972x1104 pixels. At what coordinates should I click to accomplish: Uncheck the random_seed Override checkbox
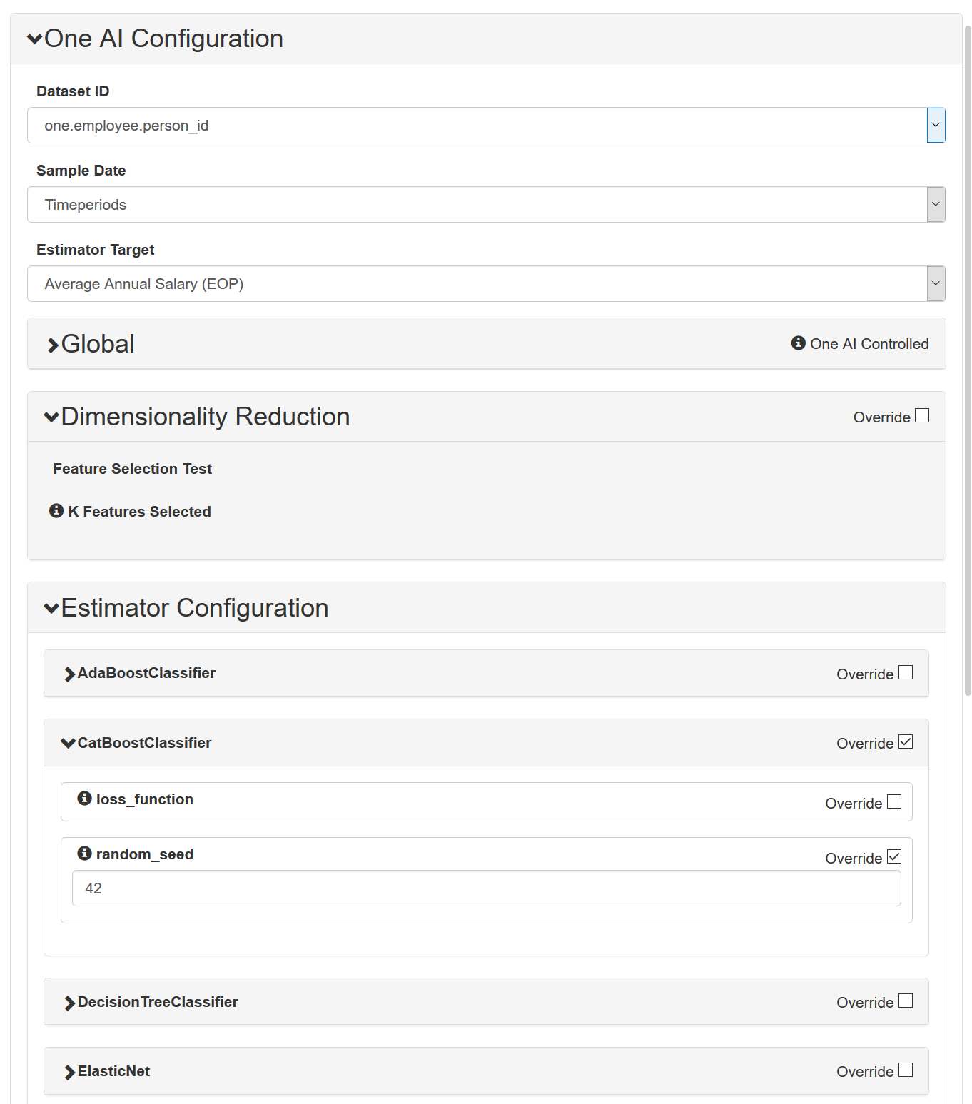coord(894,857)
